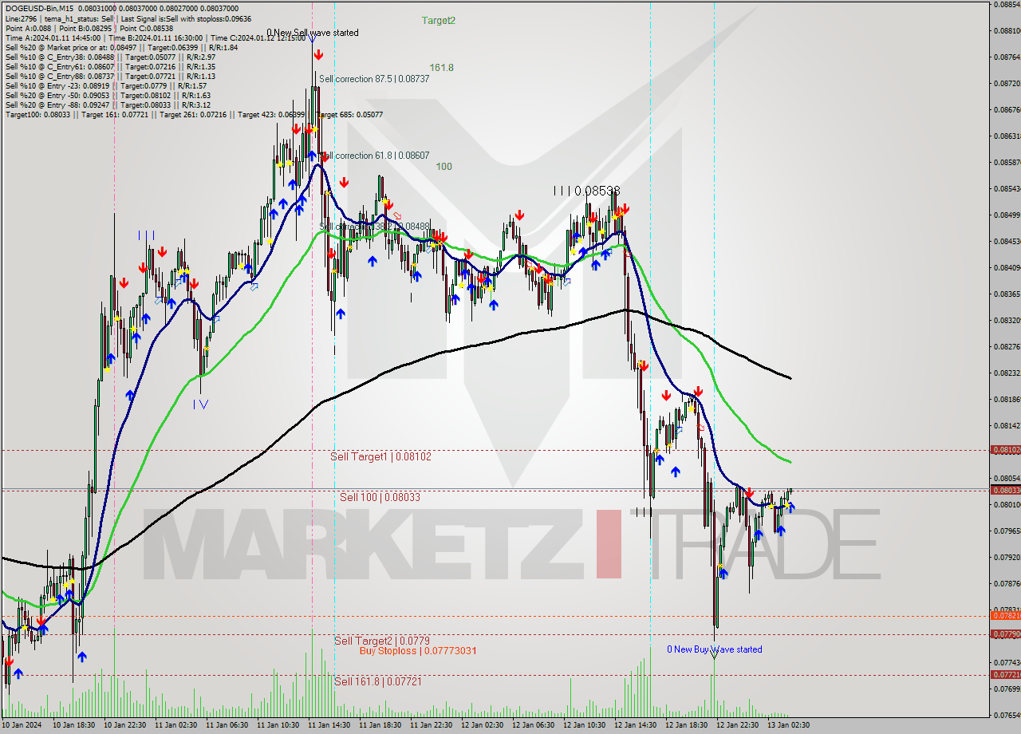Click the 0.08320 price axis value
This screenshot has width=1021, height=734.
click(x=1007, y=321)
